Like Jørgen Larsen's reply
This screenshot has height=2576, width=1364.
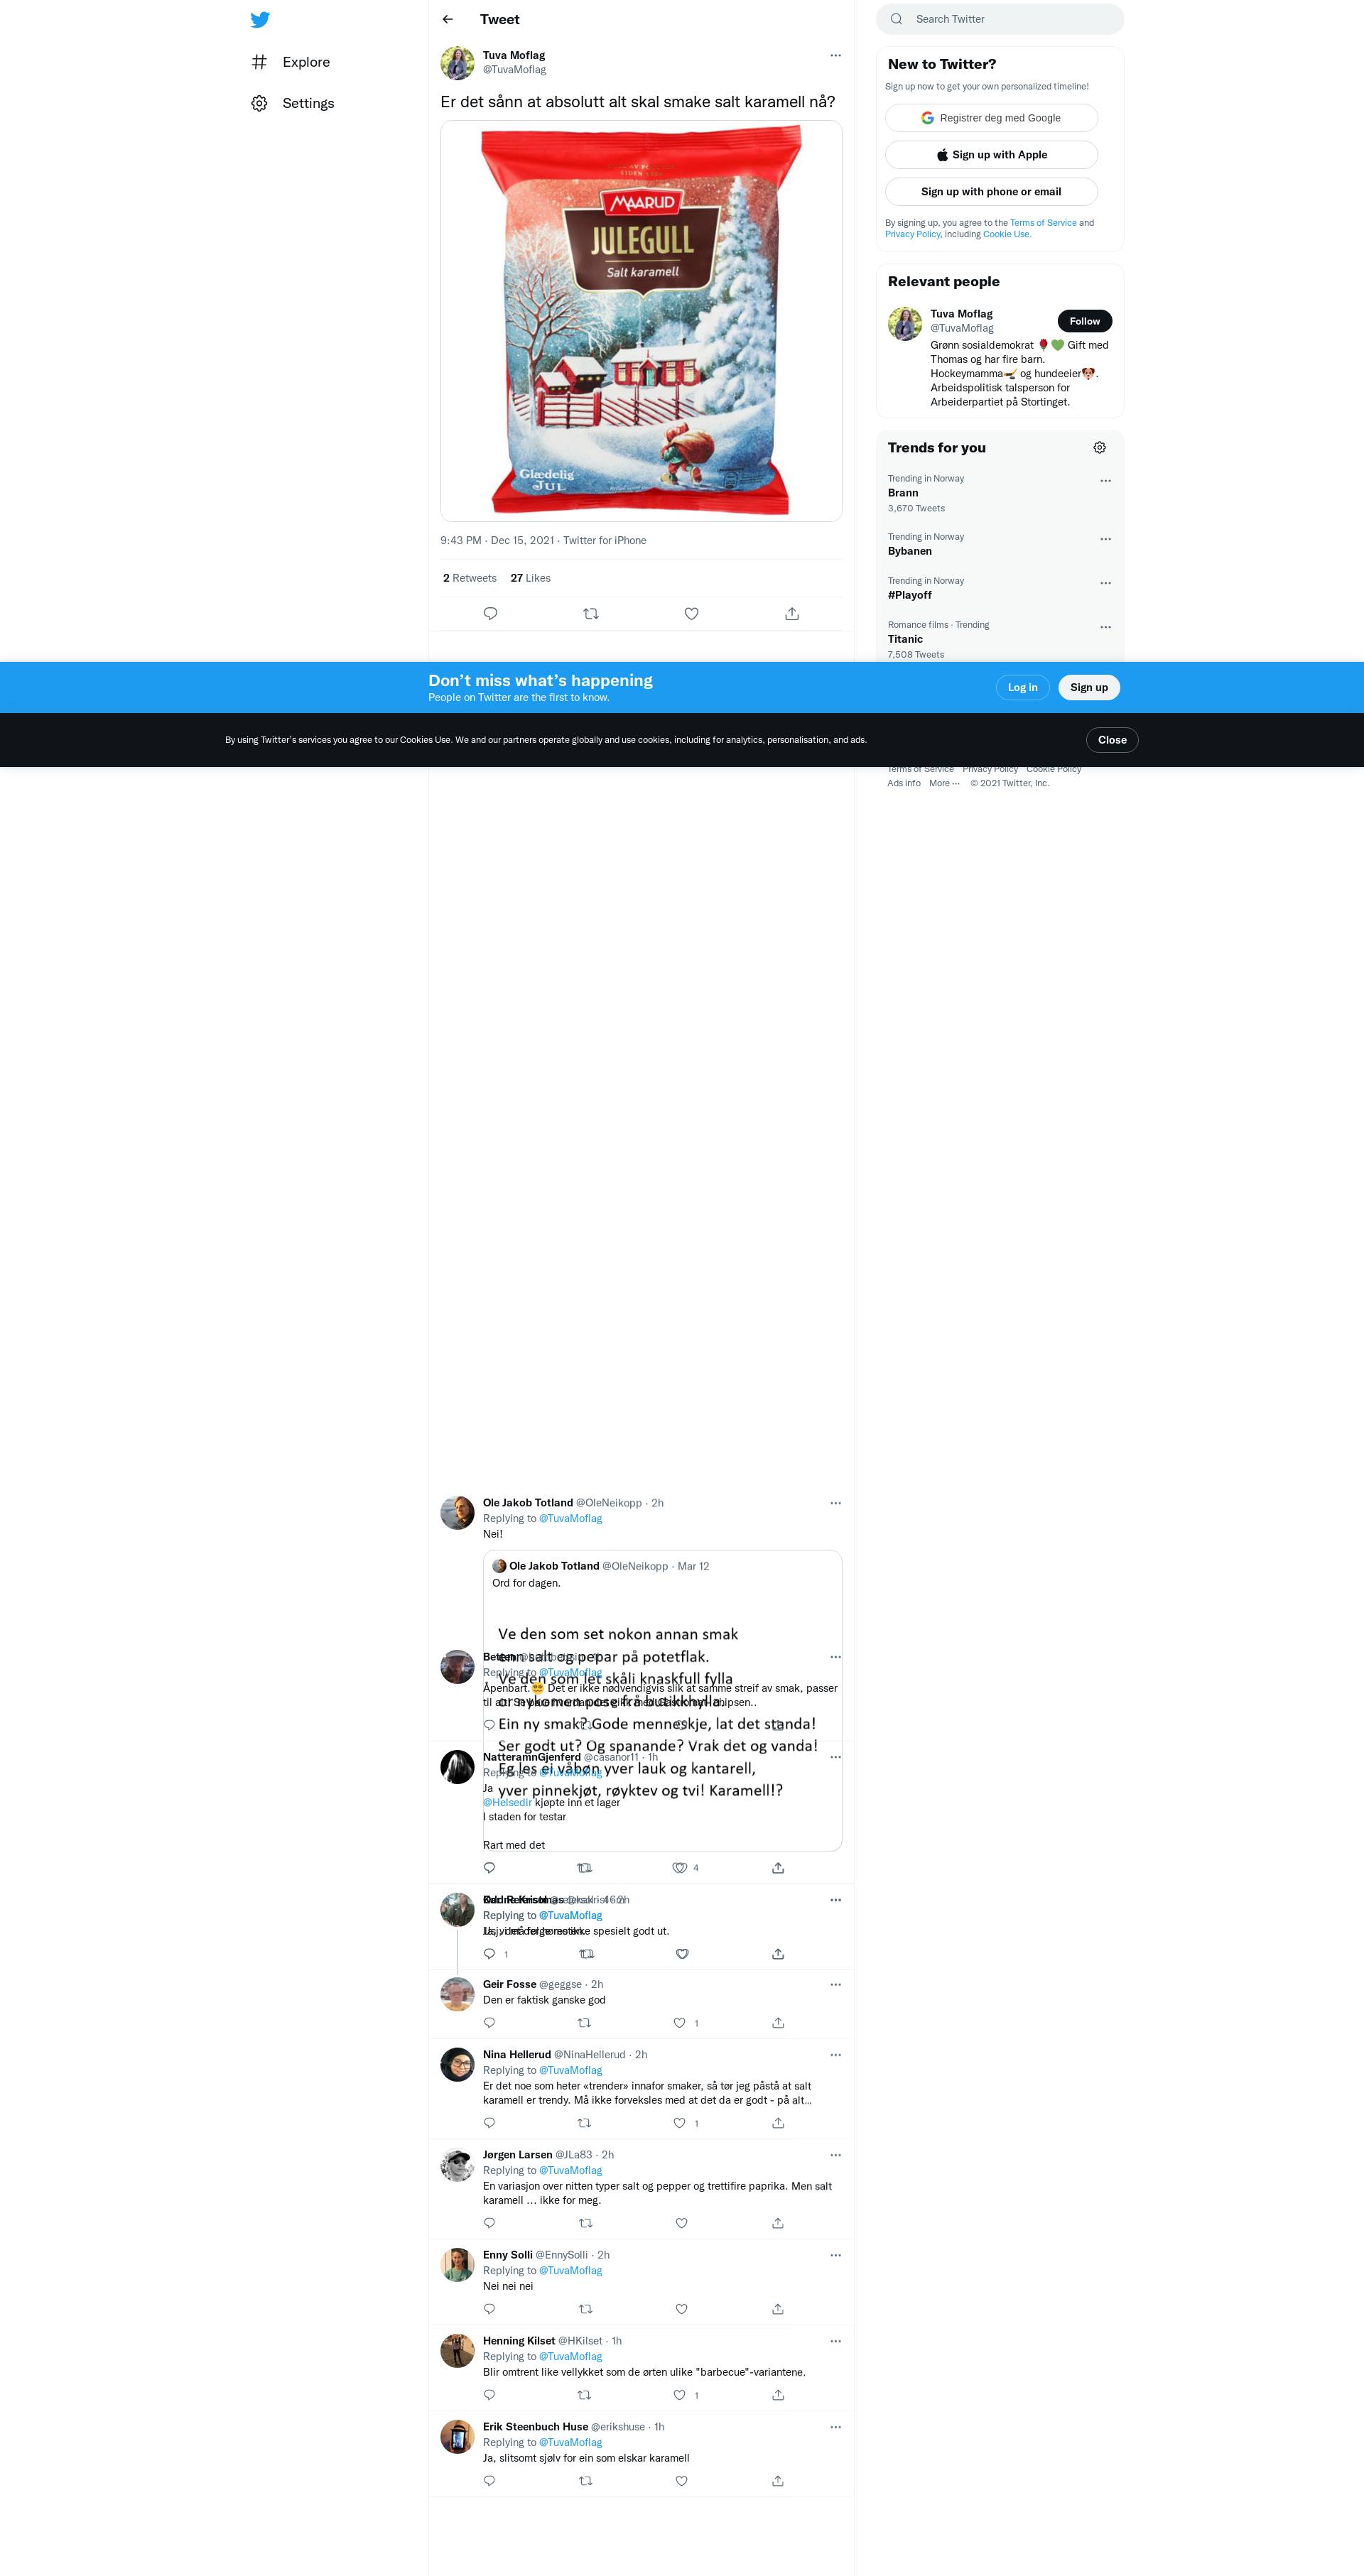681,2223
